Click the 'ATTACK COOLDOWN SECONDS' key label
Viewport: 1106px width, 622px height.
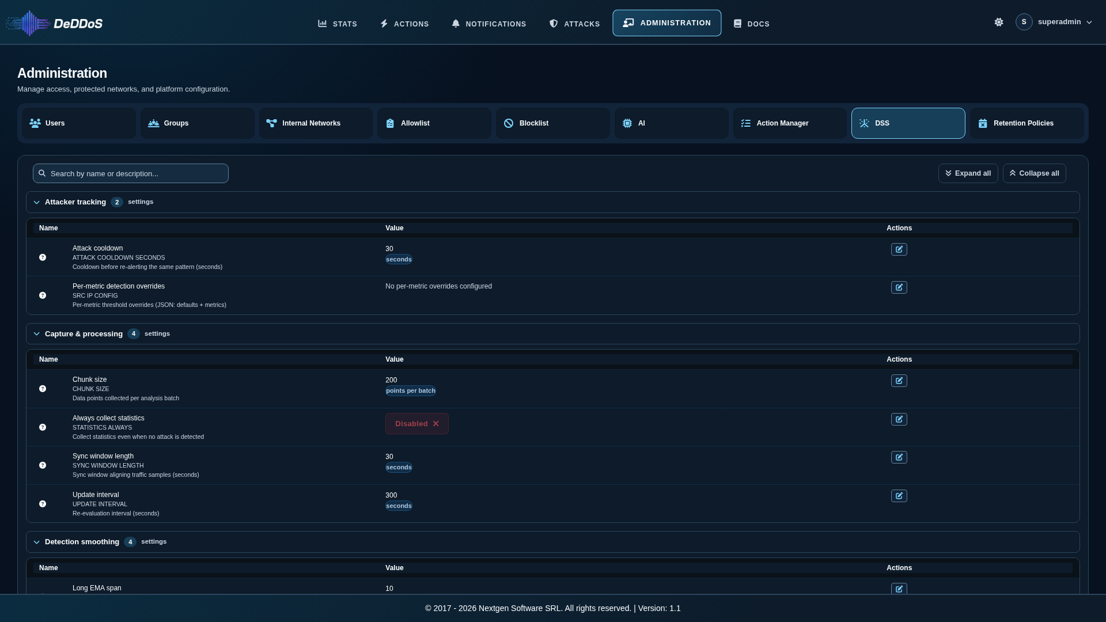(x=119, y=257)
